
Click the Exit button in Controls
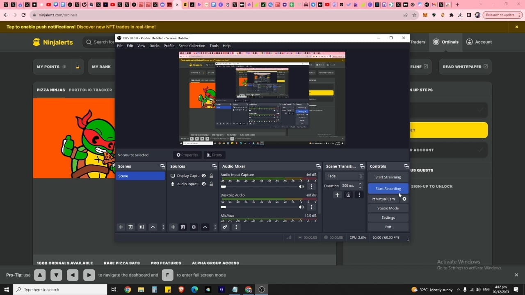tap(388, 227)
